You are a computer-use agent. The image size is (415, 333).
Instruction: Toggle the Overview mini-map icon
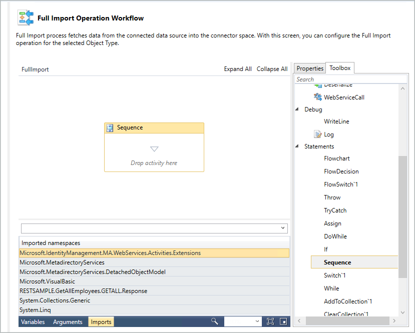click(x=283, y=321)
